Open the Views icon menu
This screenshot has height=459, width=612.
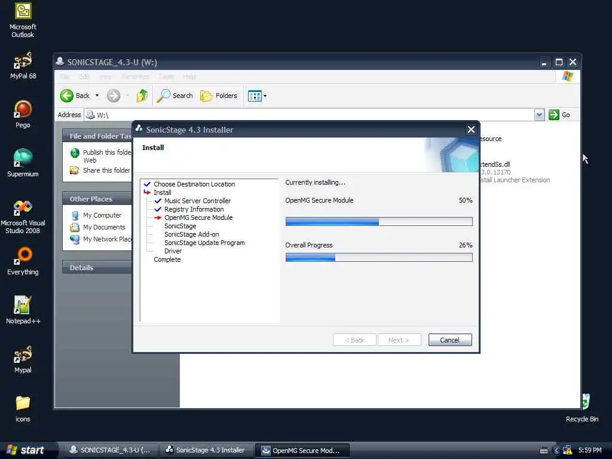[257, 96]
